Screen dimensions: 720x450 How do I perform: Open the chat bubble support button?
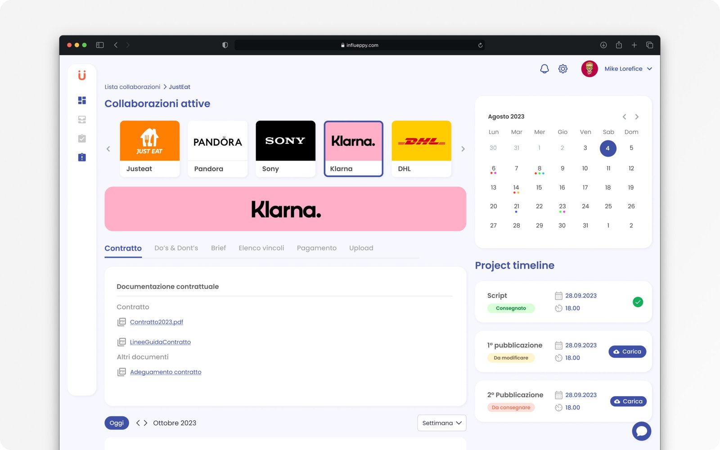click(x=641, y=431)
